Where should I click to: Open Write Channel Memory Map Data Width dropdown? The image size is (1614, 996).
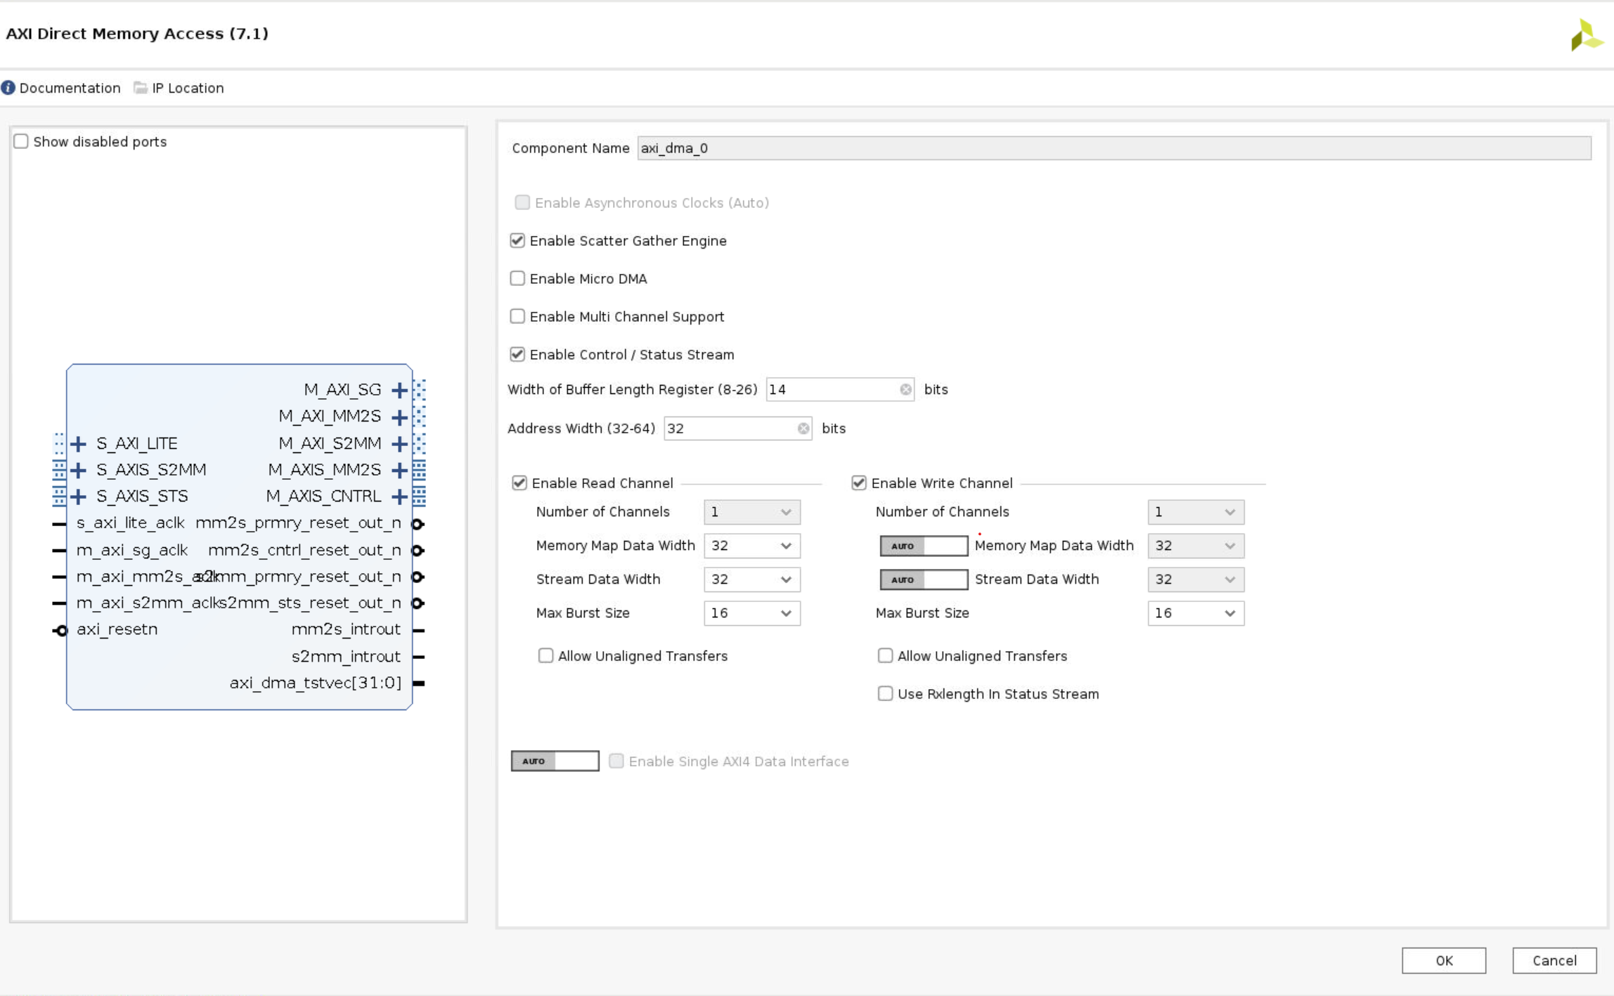1196,546
